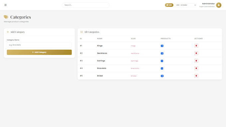Click the NAME column header
Viewport: 226px width, 127px height.
tap(100, 38)
